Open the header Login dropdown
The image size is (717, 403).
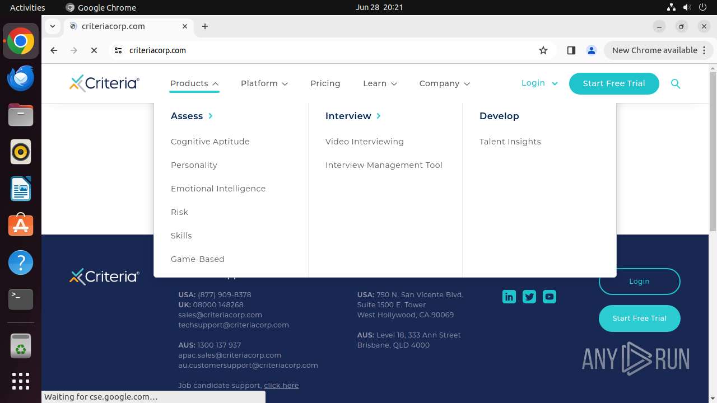539,83
